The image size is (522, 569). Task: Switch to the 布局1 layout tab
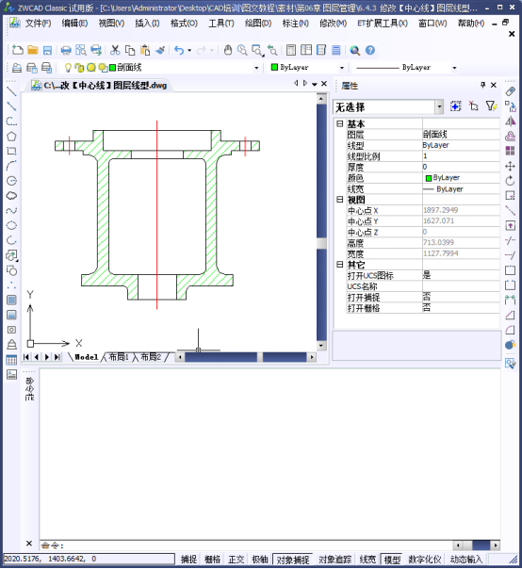119,357
